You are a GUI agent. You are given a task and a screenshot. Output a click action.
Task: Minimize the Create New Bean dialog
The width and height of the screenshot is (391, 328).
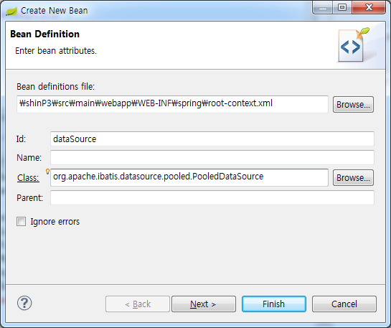point(322,8)
